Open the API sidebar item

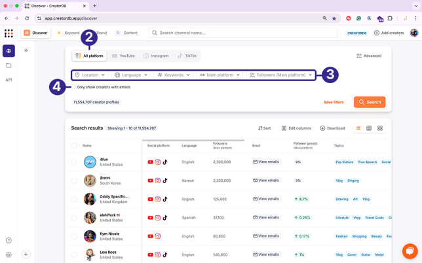pyautogui.click(x=9, y=80)
